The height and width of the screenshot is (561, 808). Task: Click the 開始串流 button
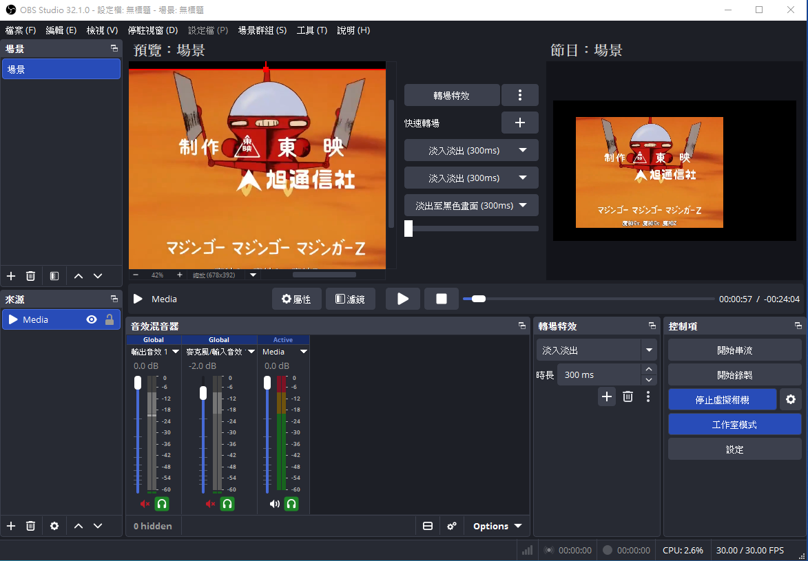[x=734, y=350]
